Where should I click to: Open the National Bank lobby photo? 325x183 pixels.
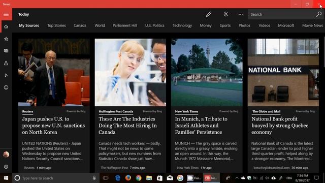[283, 72]
